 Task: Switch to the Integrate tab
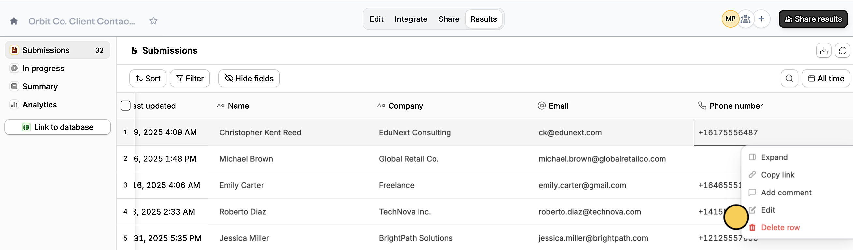click(x=411, y=19)
